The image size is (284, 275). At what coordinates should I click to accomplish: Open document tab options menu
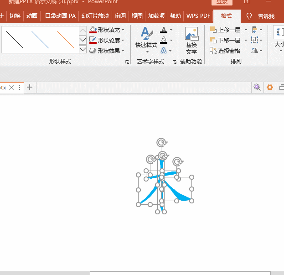click(x=20, y=88)
